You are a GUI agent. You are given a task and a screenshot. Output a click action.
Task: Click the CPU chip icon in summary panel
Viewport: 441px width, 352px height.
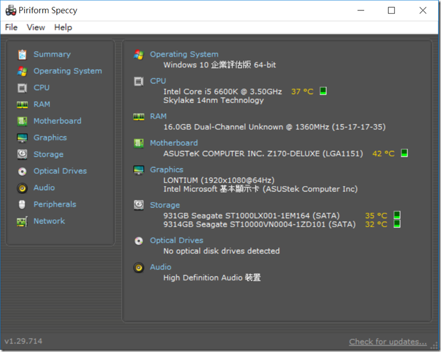coord(139,81)
